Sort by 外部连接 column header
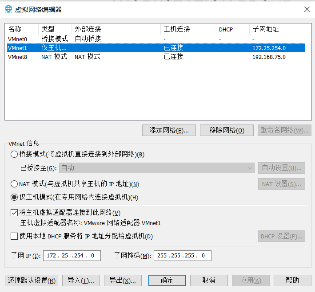Image resolution: width=315 pixels, height=292 pixels. coord(116,29)
